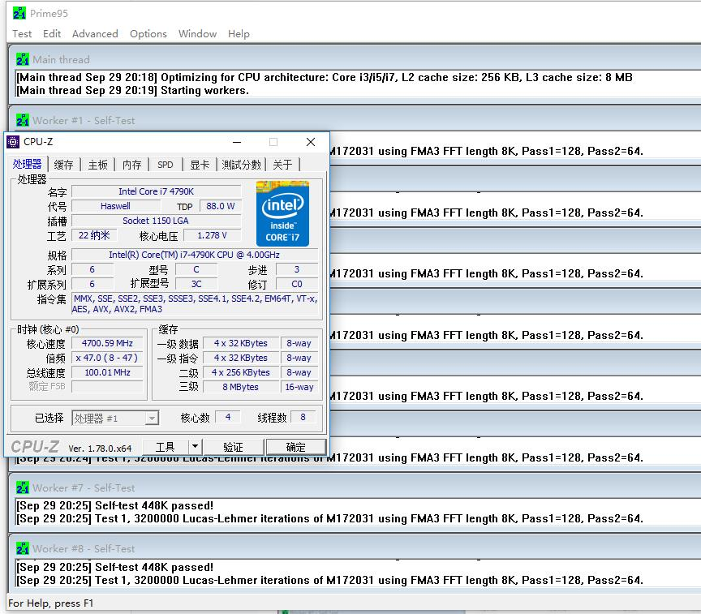
Task: Click the Worker #7 Self-Test window icon
Action: [23, 487]
